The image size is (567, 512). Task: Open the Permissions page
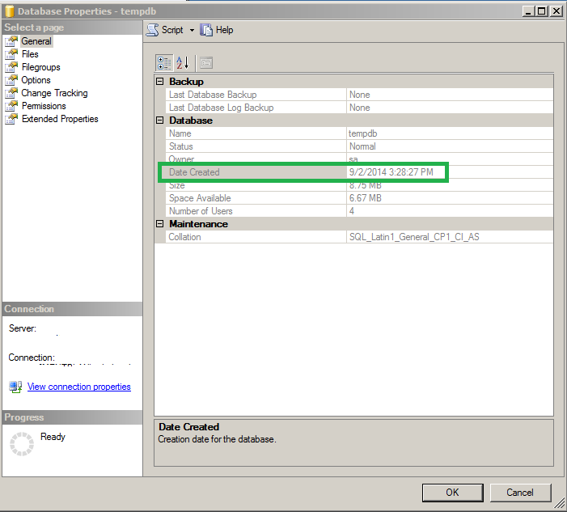[x=44, y=106]
